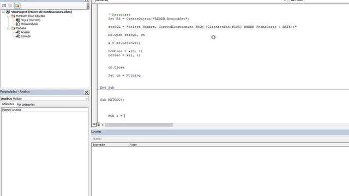Collapse the Módulos folder node

(8, 28)
